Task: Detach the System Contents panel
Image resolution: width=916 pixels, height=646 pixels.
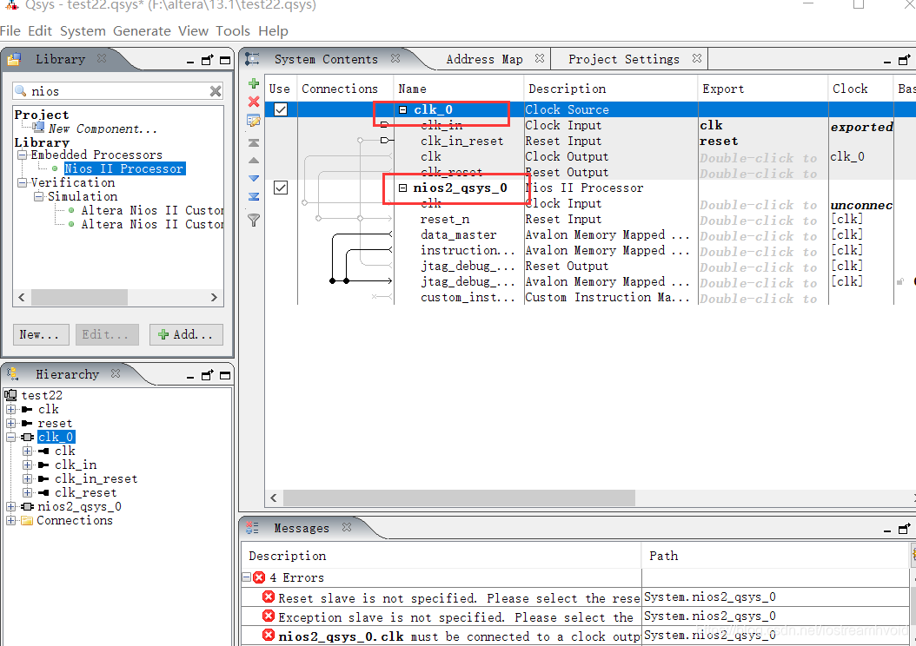Action: point(905,60)
